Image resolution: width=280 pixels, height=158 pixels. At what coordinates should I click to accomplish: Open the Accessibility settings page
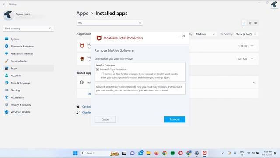(28, 97)
